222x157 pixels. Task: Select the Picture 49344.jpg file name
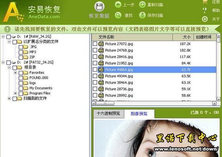coord(119,76)
